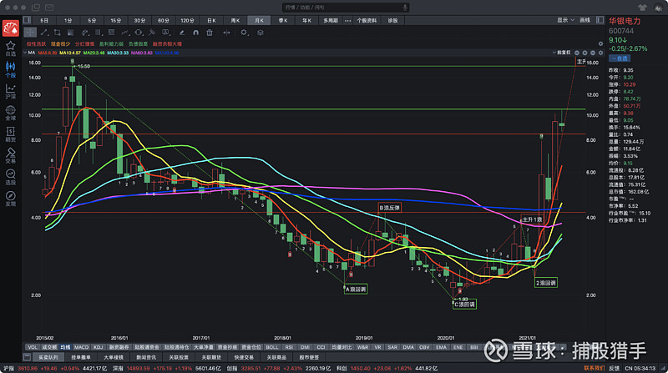Enable the MACD indicator toggle

81,347
